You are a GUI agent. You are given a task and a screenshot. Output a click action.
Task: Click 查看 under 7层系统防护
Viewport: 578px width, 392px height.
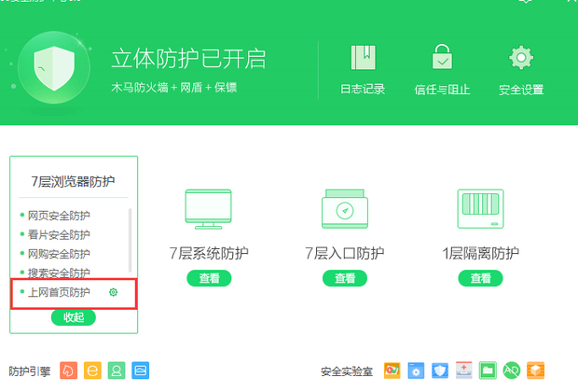pyautogui.click(x=209, y=278)
